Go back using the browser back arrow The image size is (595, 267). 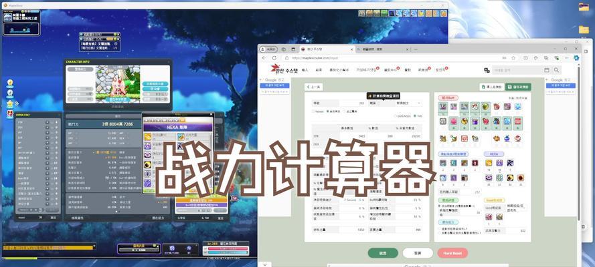(264, 58)
